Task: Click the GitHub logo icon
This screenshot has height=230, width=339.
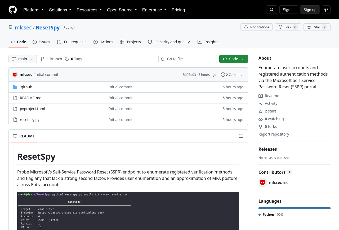Action: (13, 10)
